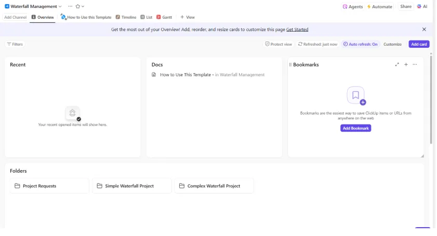
Task: Open the Simple Waterfall Project folder
Action: pyautogui.click(x=132, y=186)
